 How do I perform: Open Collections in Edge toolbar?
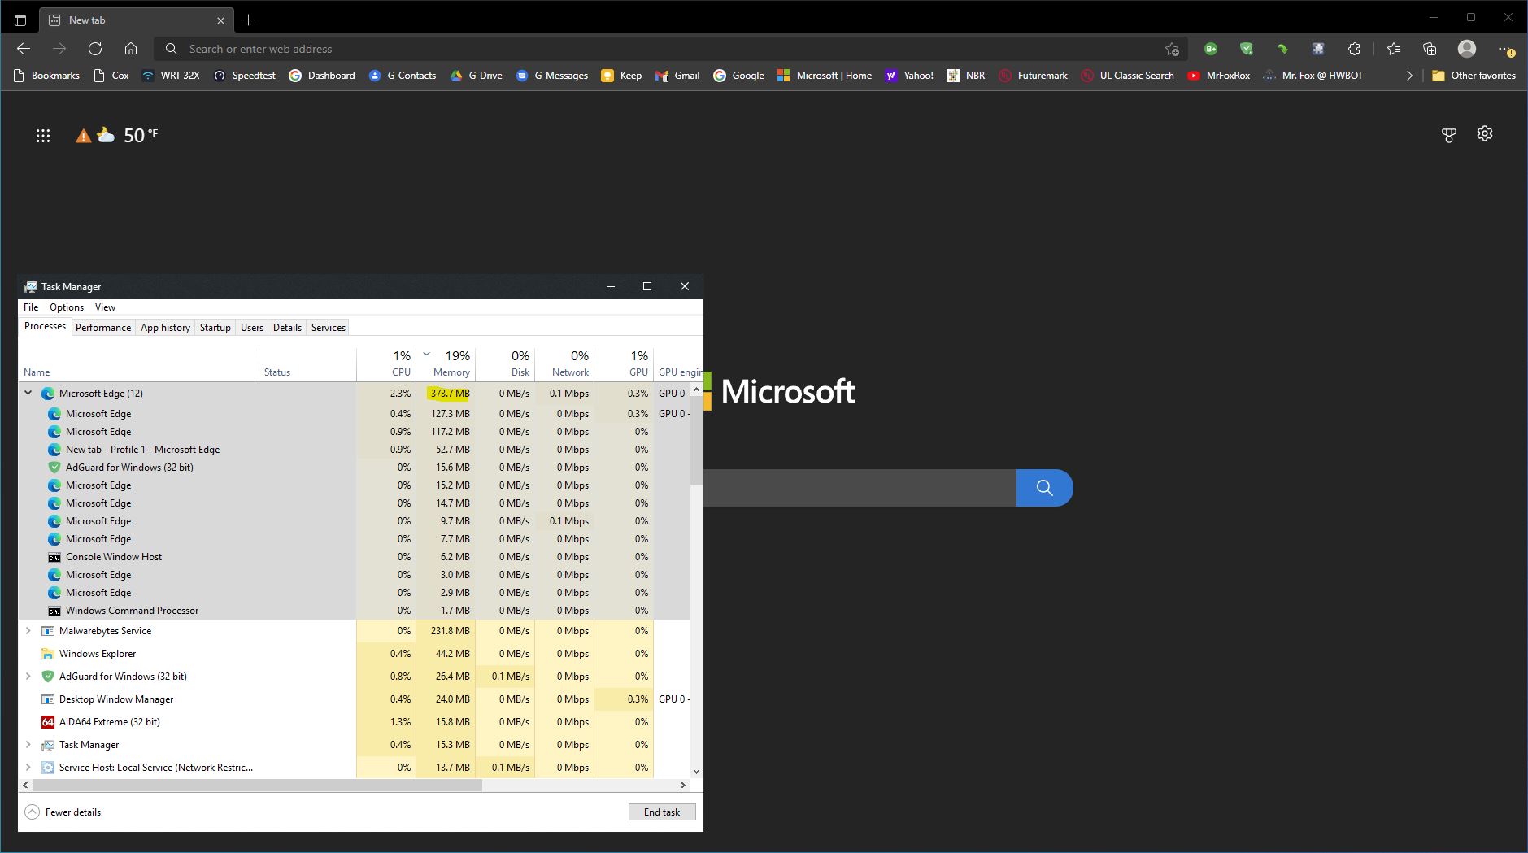pos(1430,49)
